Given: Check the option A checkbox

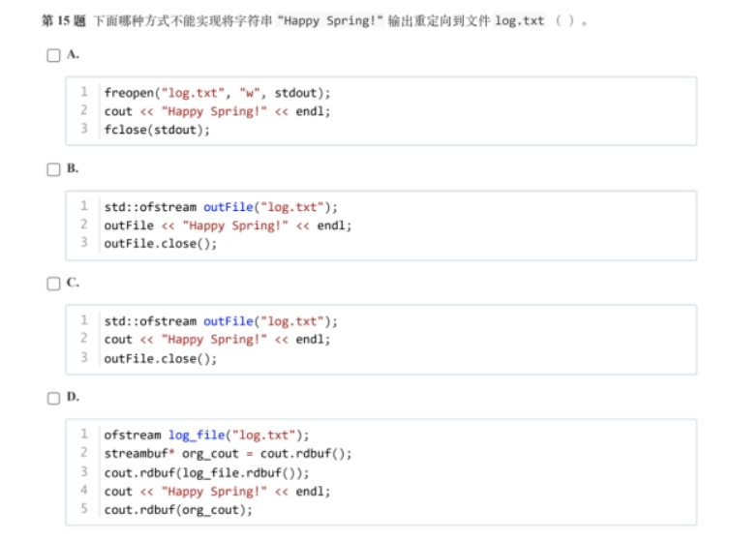Looking at the screenshot, I should pyautogui.click(x=53, y=55).
